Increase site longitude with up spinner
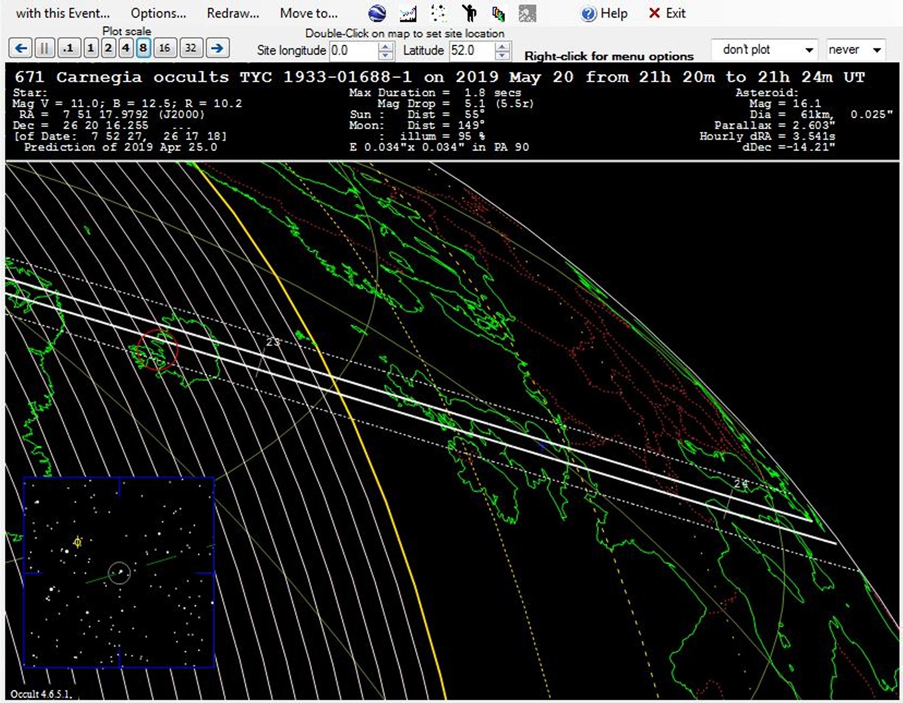The height and width of the screenshot is (703, 903). point(386,46)
